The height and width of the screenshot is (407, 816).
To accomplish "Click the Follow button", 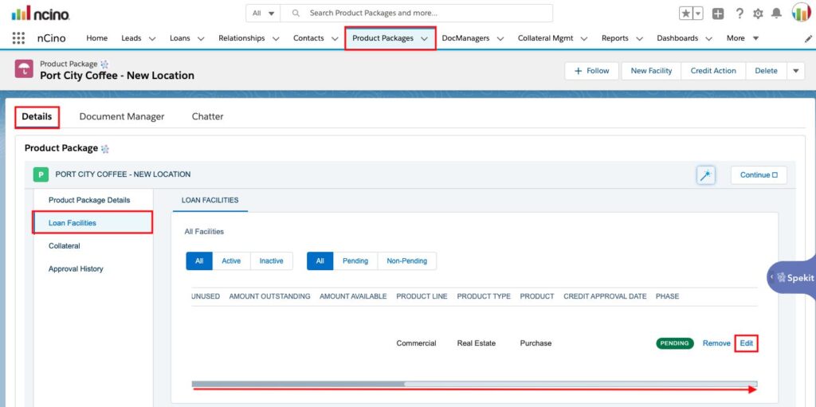I will click(x=592, y=71).
